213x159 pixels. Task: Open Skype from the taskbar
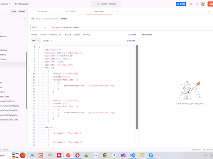pos(151,155)
